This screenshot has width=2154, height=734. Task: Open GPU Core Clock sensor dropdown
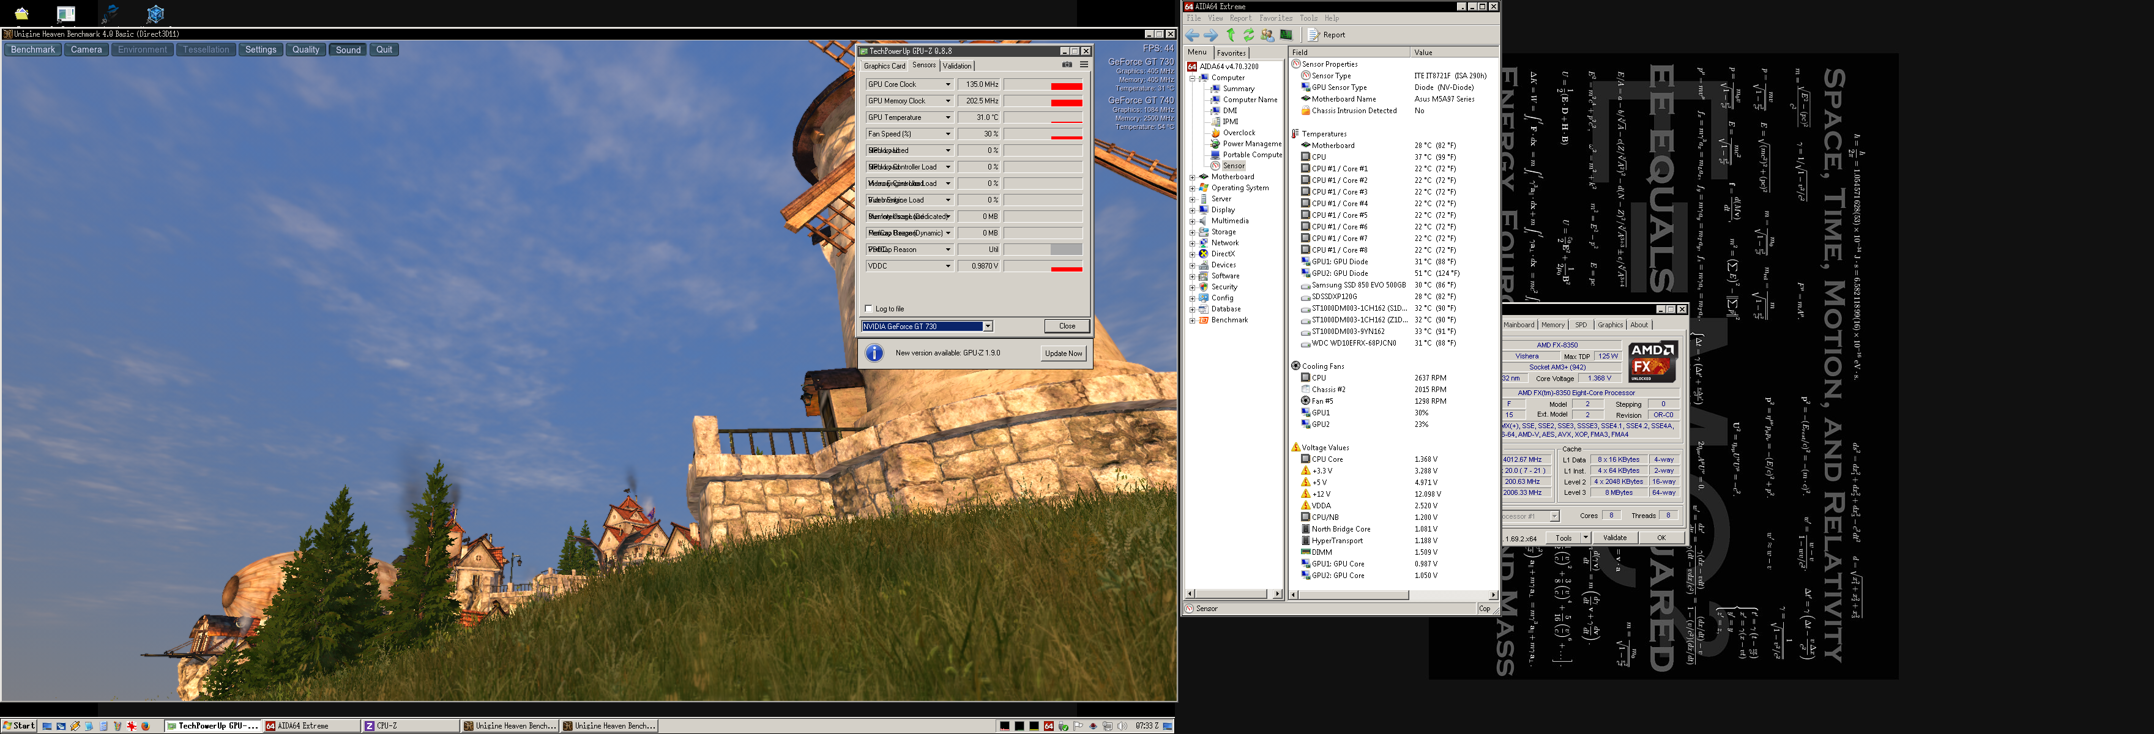coord(947,84)
